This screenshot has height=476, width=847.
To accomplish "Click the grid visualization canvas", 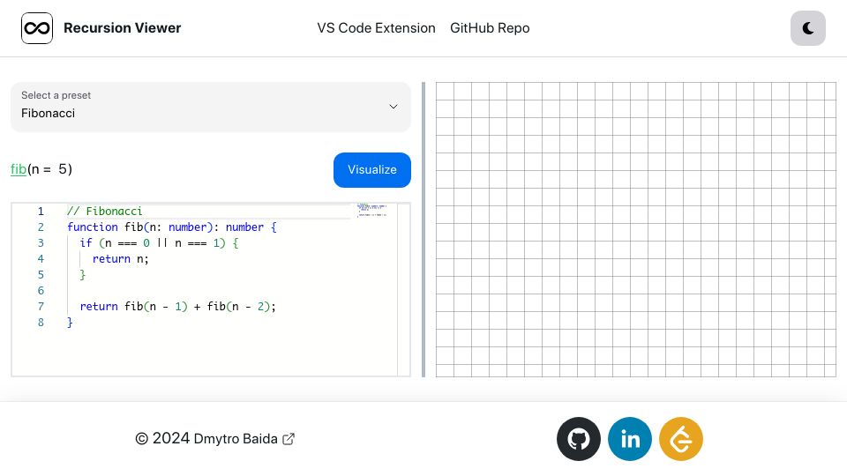I will coord(636,229).
